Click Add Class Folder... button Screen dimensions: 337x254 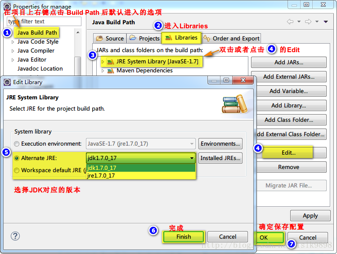[x=291, y=120]
